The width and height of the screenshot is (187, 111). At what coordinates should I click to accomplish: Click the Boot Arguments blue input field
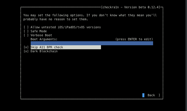pyautogui.click(x=92, y=43)
